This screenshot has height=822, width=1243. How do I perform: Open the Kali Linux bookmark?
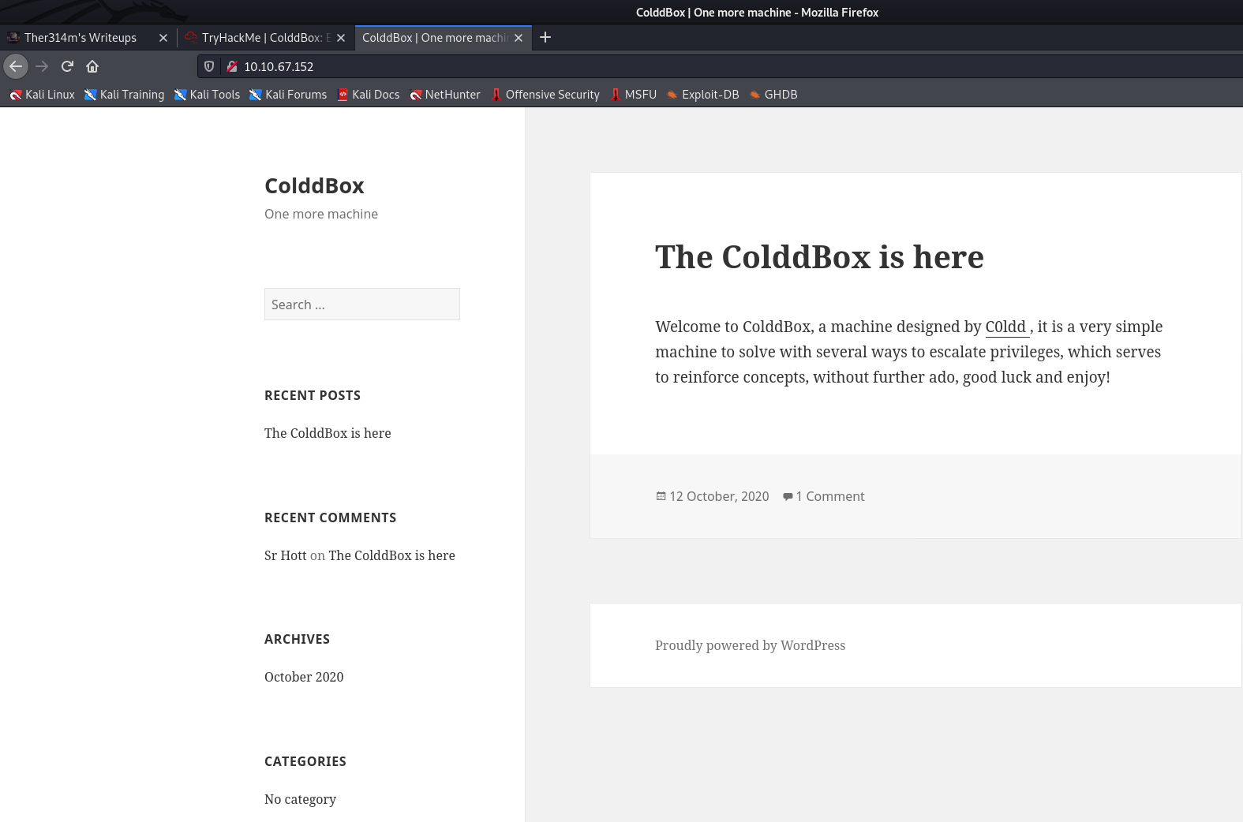(42, 95)
